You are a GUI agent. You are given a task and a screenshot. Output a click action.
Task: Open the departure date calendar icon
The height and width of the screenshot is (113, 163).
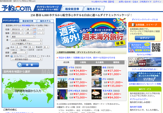(x=35, y=29)
